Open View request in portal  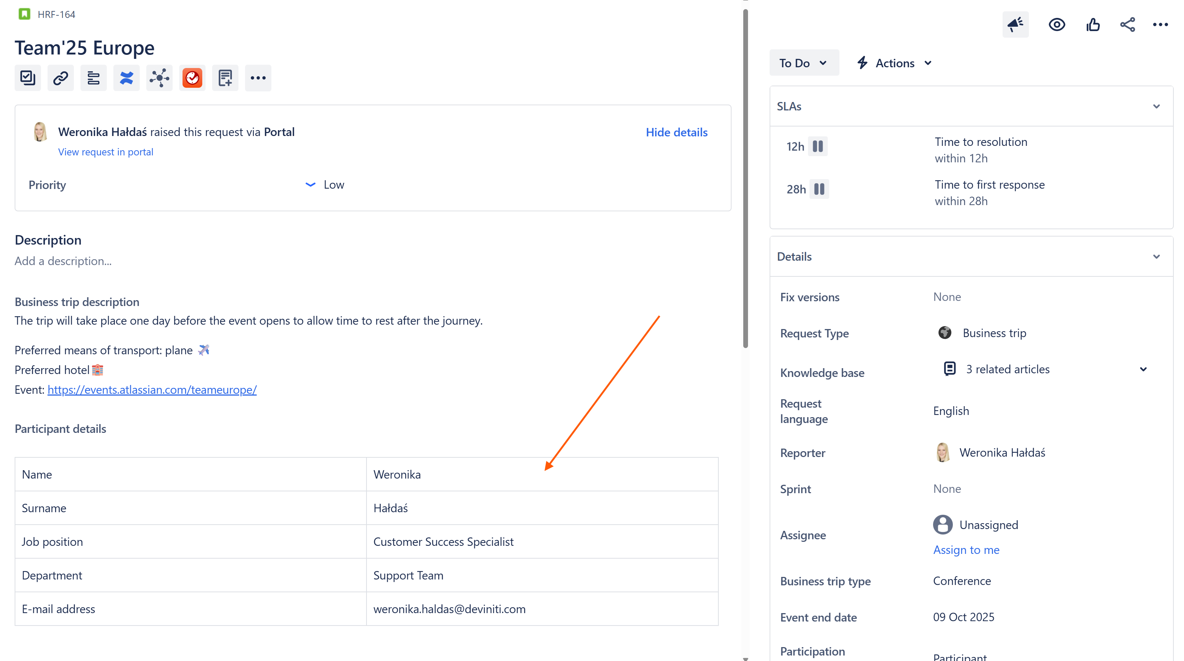[x=105, y=152]
